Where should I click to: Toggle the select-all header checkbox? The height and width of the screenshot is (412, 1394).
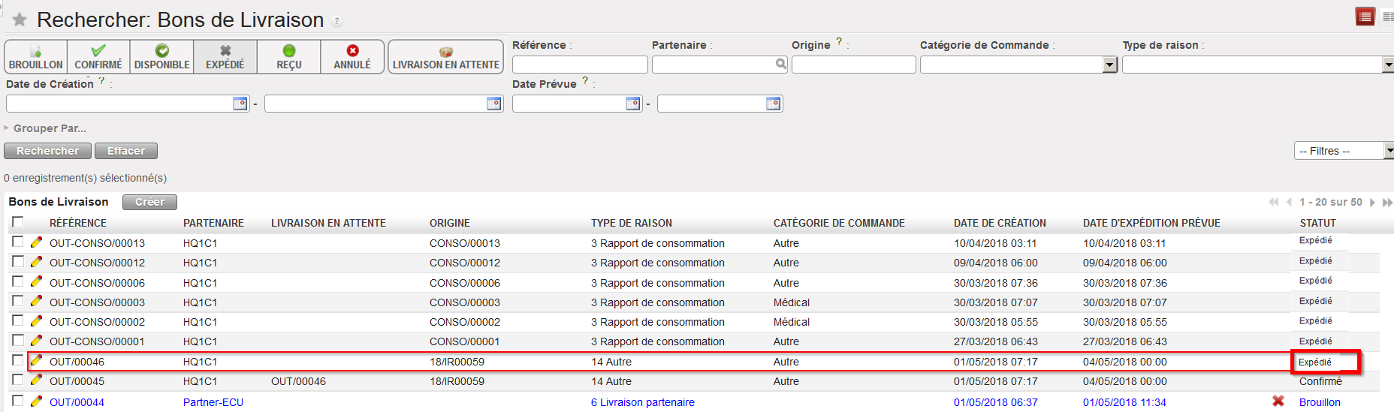click(18, 222)
